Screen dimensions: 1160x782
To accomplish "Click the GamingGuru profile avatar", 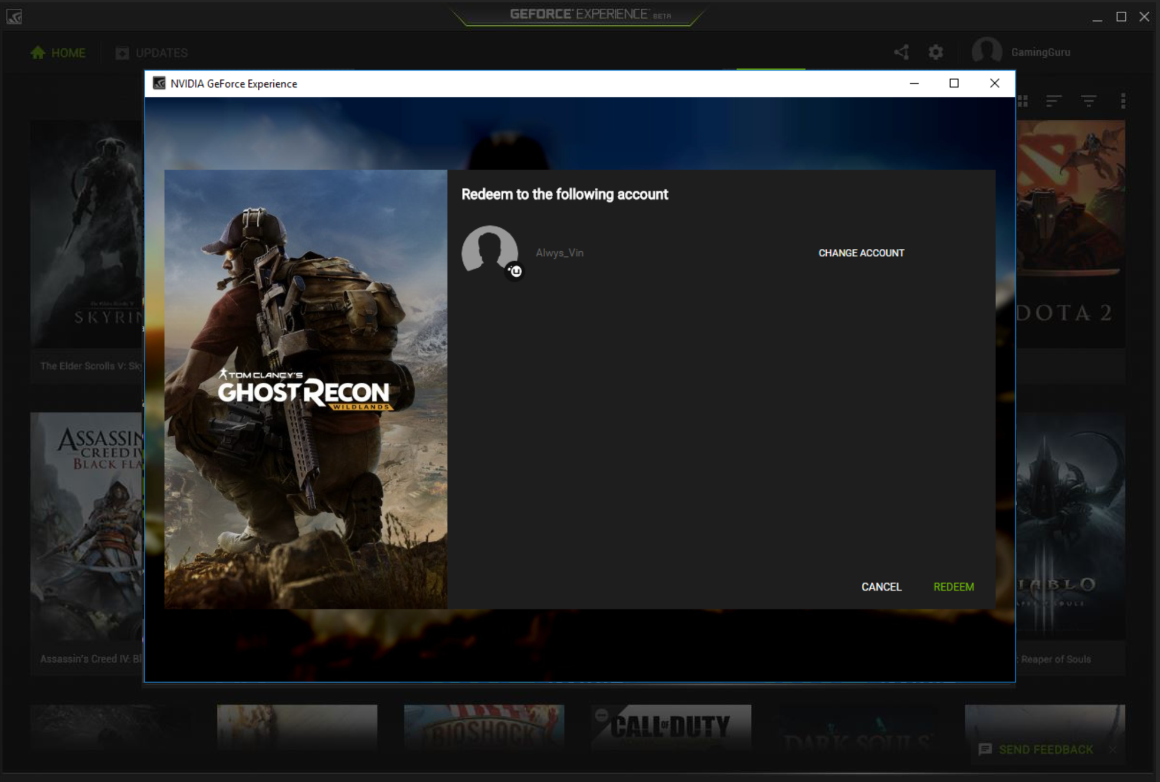I will [x=987, y=52].
